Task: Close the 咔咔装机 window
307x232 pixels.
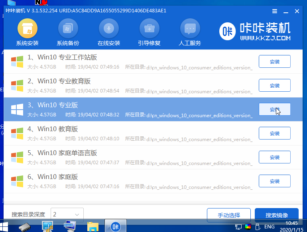Action: coord(297,11)
